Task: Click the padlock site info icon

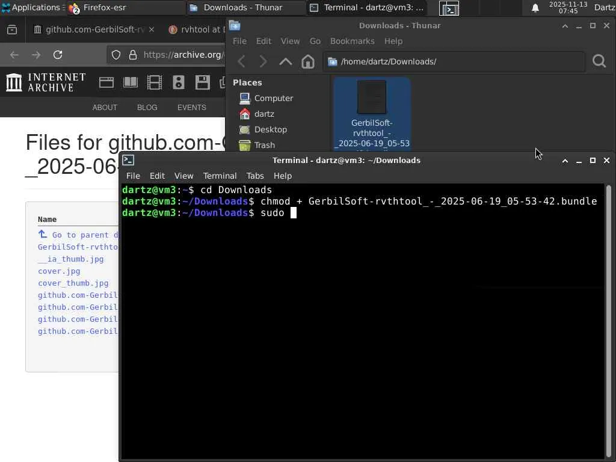Action: point(133,55)
